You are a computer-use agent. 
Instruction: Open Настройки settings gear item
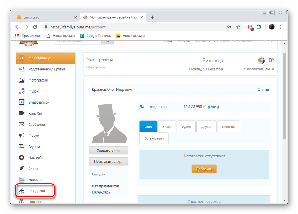[x=45, y=158]
